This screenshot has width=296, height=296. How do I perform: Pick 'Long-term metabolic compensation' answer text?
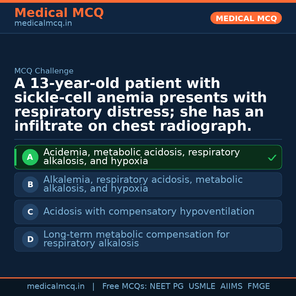pyautogui.click(x=136, y=239)
